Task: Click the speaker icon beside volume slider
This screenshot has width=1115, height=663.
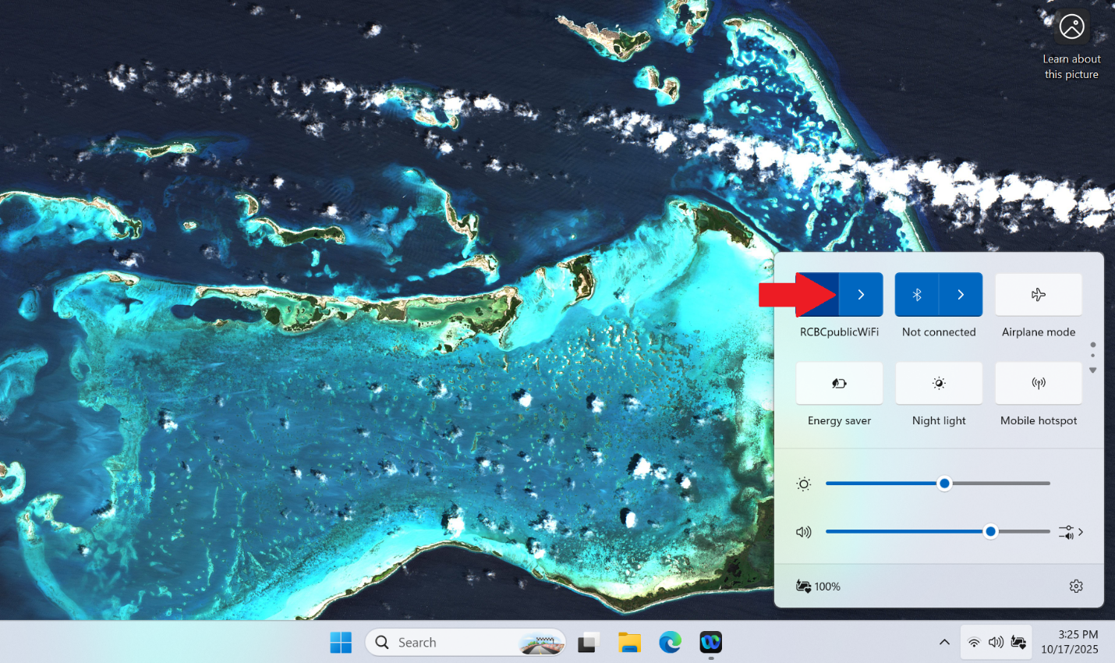Action: point(803,532)
